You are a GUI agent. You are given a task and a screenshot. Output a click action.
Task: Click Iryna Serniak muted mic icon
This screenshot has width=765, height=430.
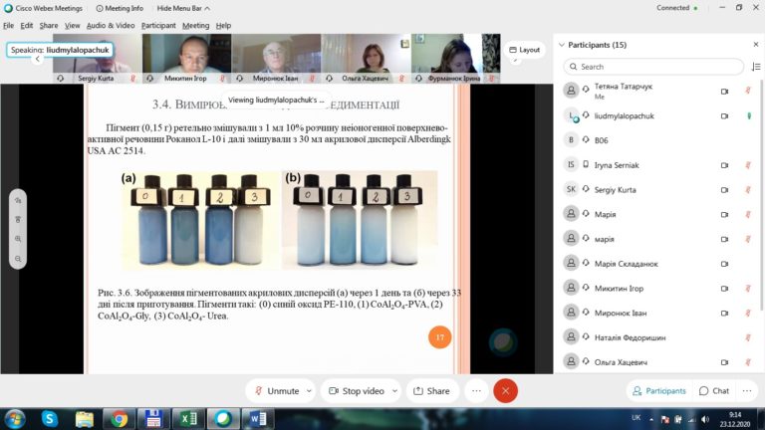click(748, 165)
